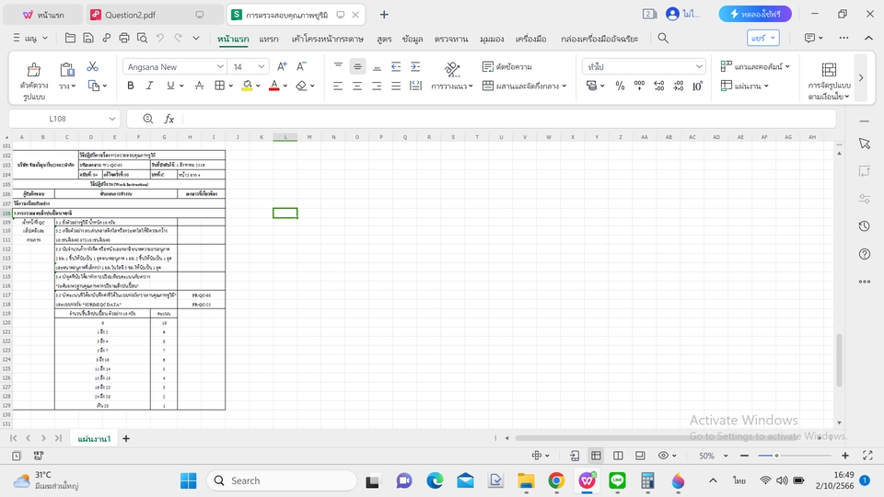Viewport: 884px width, 497px height.
Task: Add a new worksheet with plus button
Action: pos(126,438)
